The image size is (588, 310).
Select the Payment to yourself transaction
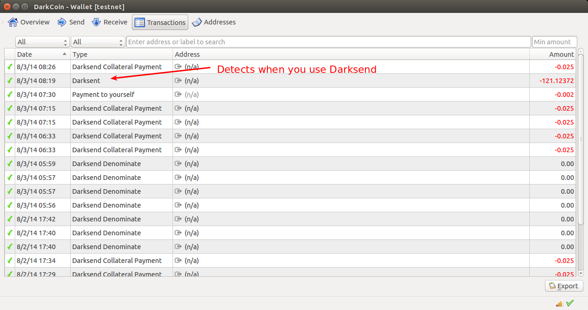tap(290, 95)
